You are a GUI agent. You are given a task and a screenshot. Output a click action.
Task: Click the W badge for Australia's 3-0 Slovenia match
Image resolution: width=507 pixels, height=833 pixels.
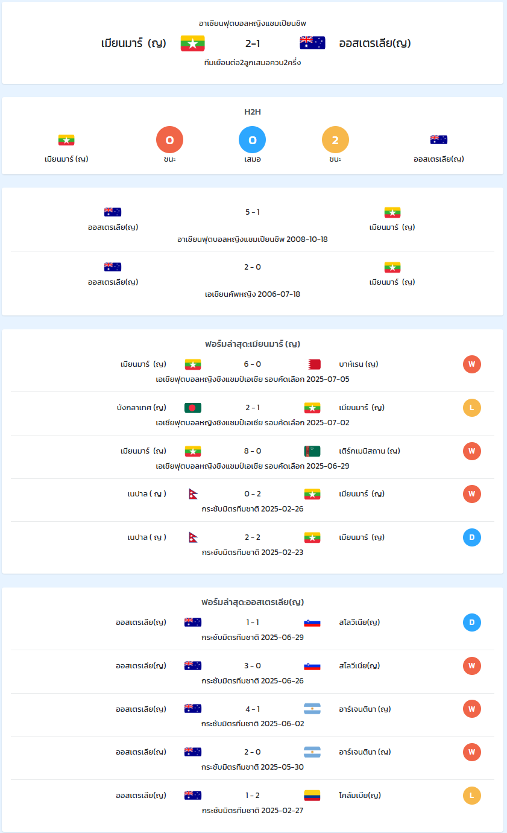pos(472,666)
